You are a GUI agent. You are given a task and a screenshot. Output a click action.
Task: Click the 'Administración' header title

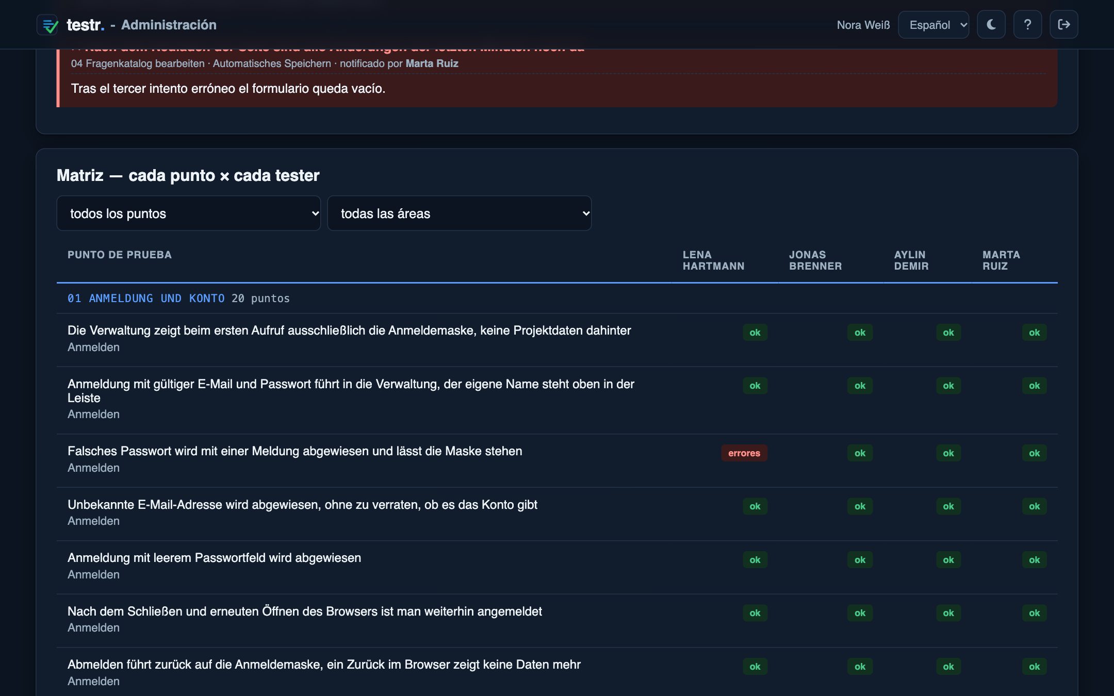169,25
